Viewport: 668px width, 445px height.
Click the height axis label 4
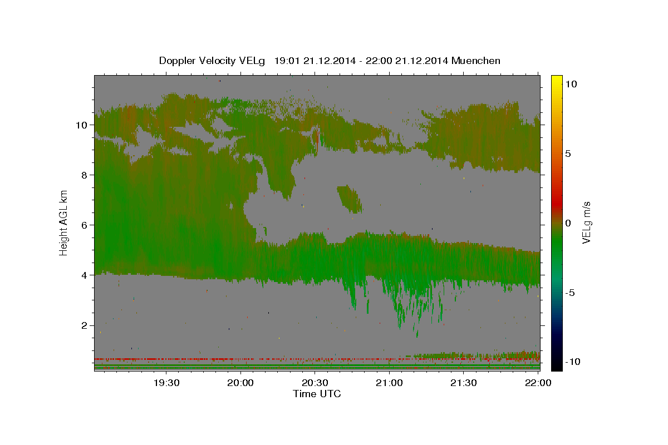(84, 275)
